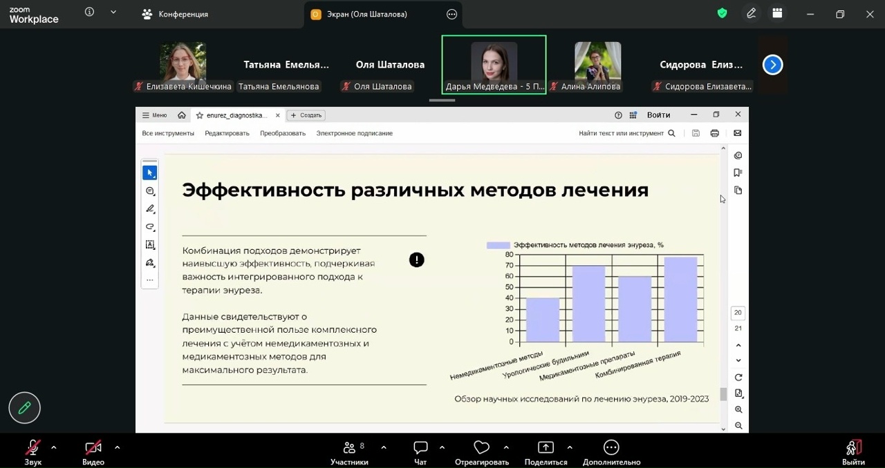Show next participants with blue arrow

tap(772, 65)
